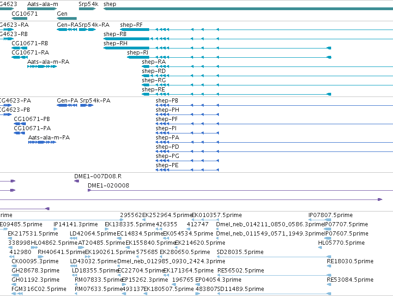Click EST RE53084.5prime
The height and width of the screenshot is (296, 393).
(350, 280)
